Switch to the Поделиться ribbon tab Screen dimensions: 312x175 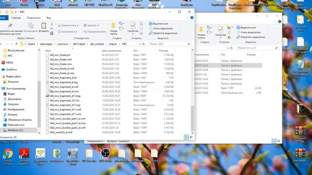point(34,18)
